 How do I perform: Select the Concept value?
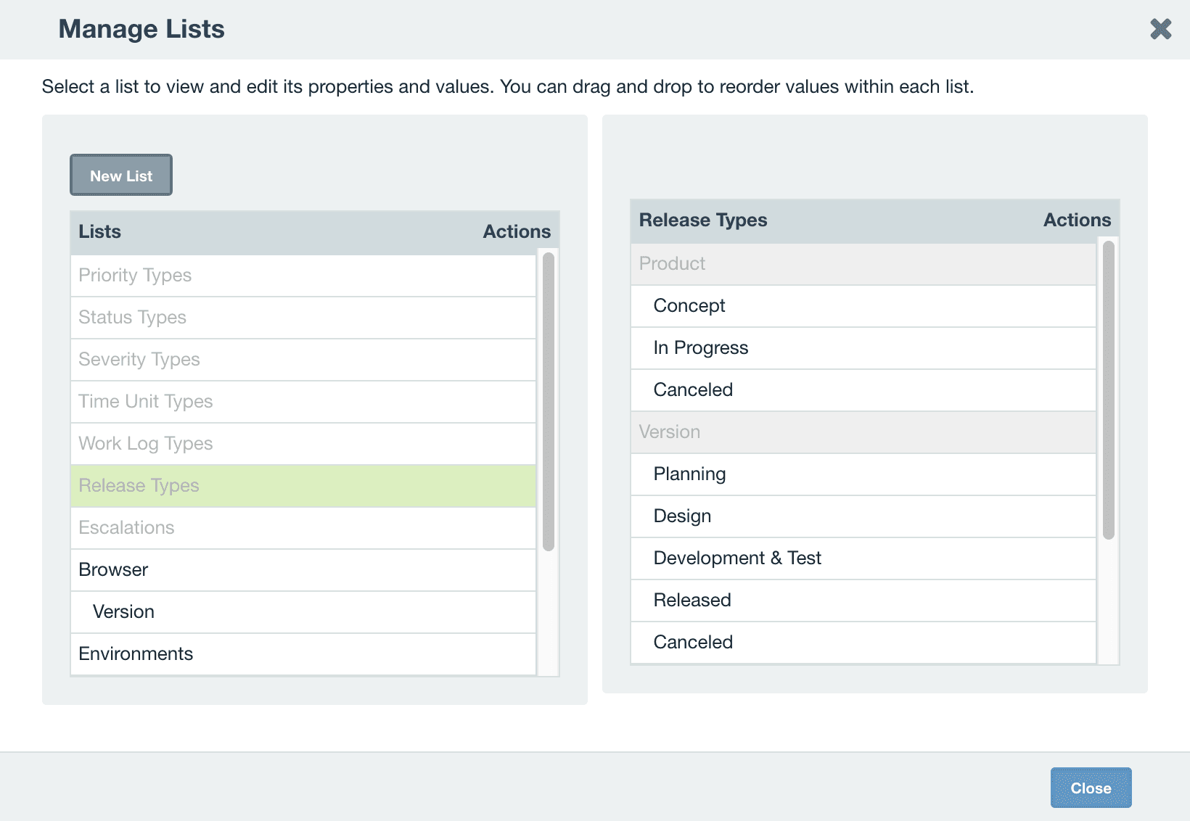click(x=863, y=306)
